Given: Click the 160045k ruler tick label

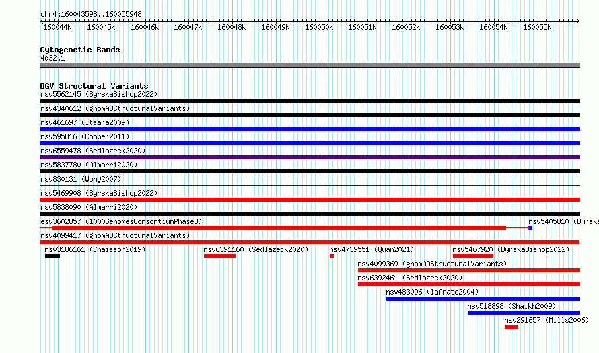Looking at the screenshot, I should [101, 27].
